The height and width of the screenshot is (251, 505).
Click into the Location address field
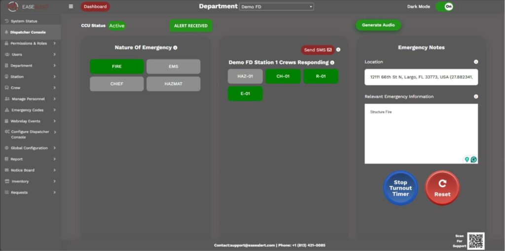(421, 77)
